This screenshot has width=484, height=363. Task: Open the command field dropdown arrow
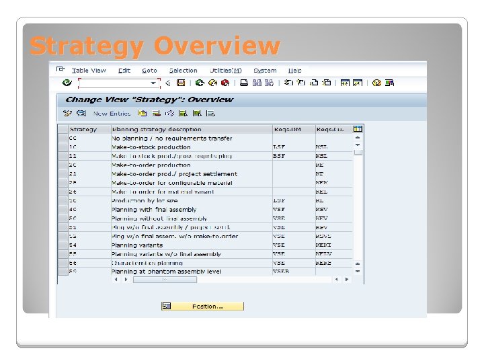pos(153,83)
